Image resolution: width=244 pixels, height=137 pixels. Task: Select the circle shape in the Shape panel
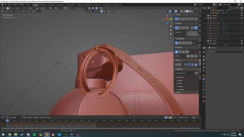177,28
